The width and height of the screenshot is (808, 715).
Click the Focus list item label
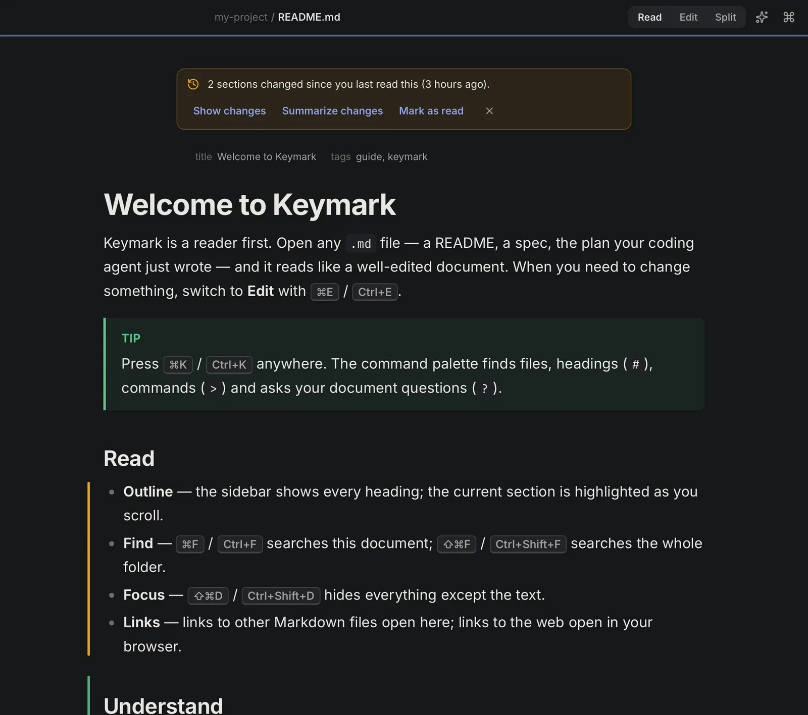point(144,595)
